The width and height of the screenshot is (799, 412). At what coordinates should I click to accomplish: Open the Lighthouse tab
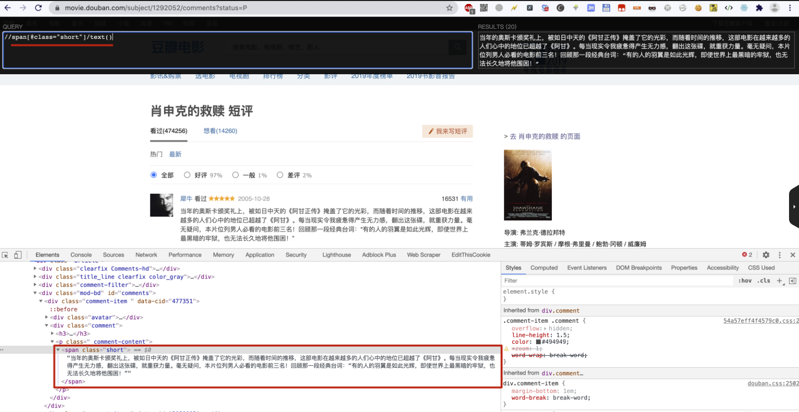[x=337, y=255]
